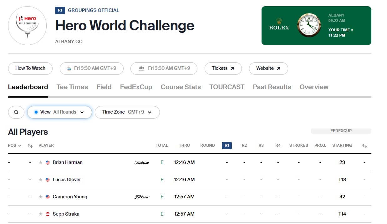The image size is (387, 224).
Task: Click Sepp Straka's 12:57 AM tee time
Action: 184,214
